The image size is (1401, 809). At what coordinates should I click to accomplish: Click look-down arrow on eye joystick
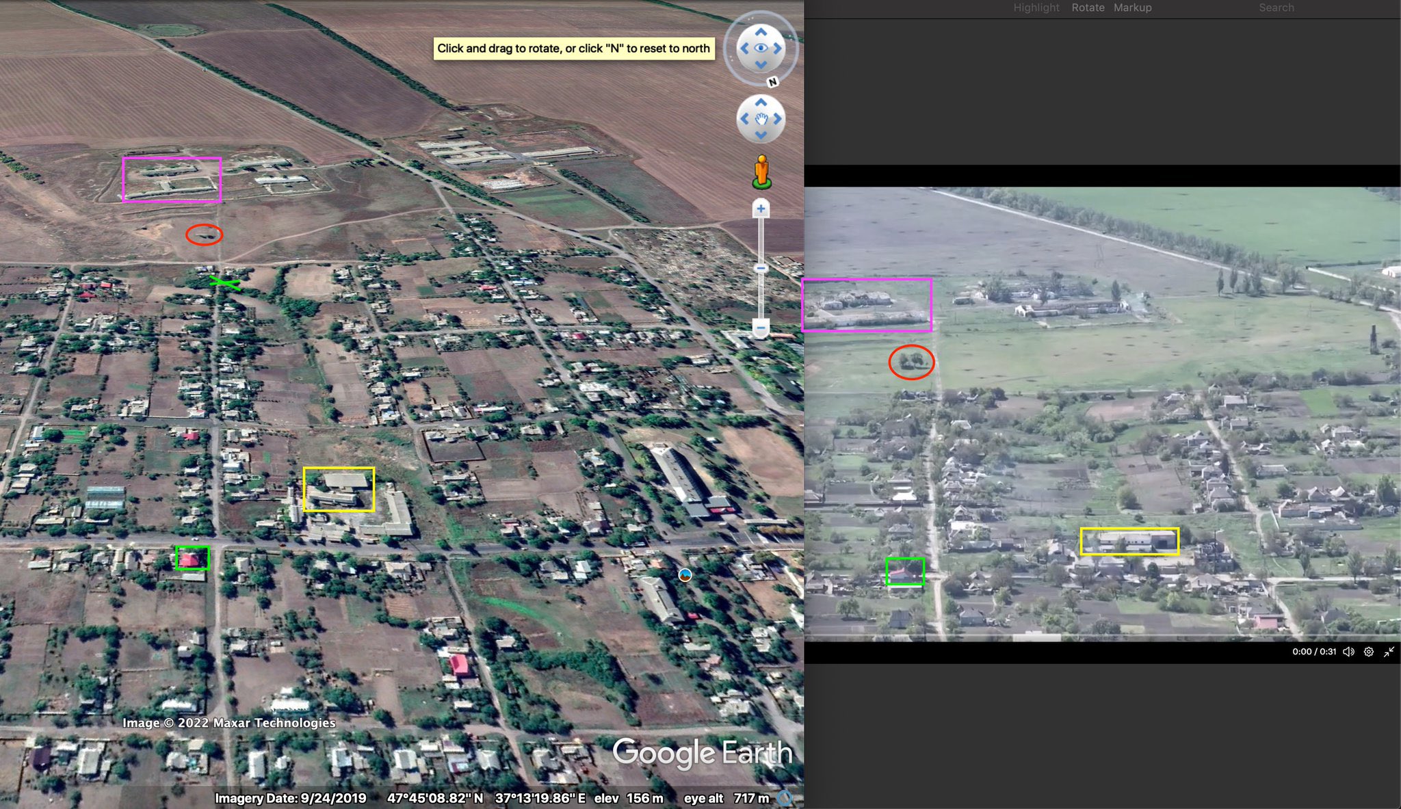pyautogui.click(x=761, y=65)
